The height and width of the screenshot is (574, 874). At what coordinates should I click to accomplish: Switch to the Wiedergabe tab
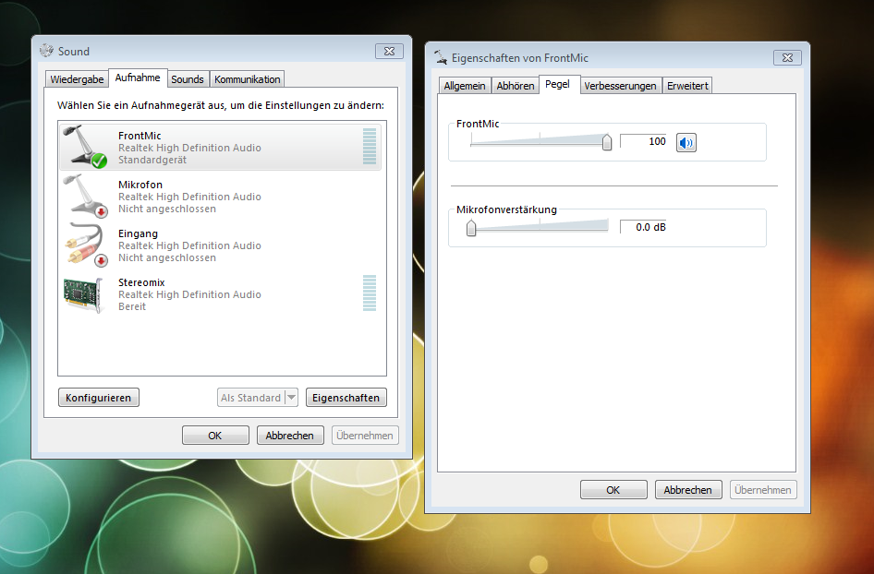[77, 79]
